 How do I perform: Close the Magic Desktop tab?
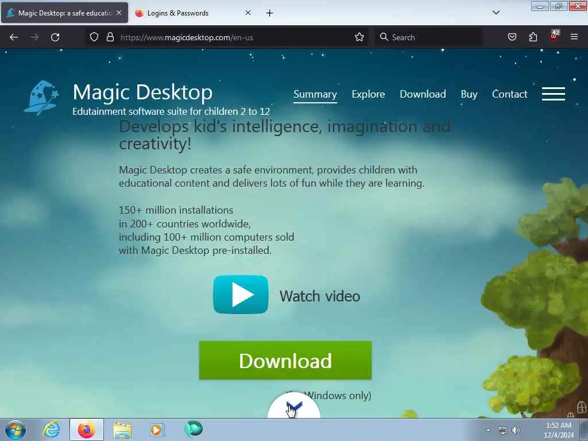pos(119,13)
